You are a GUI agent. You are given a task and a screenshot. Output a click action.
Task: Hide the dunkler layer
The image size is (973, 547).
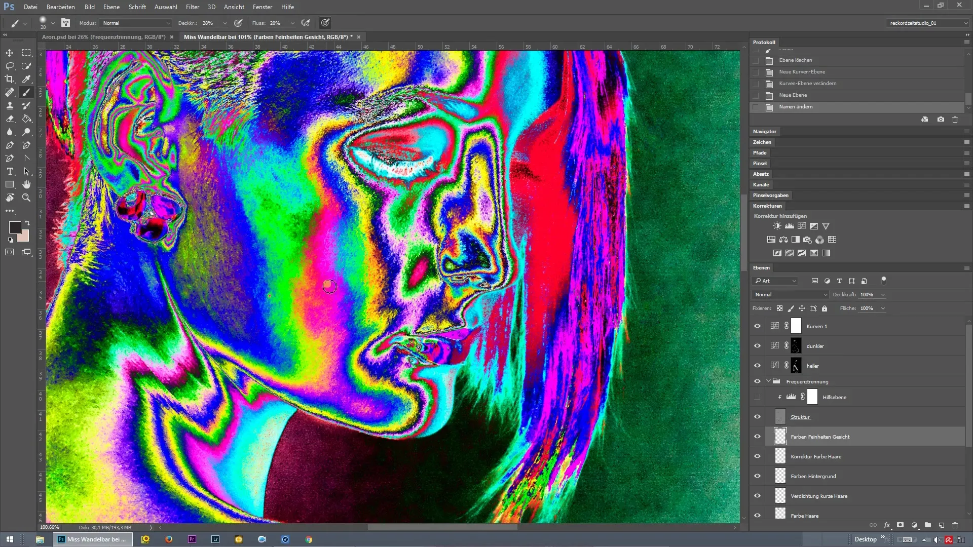757,346
